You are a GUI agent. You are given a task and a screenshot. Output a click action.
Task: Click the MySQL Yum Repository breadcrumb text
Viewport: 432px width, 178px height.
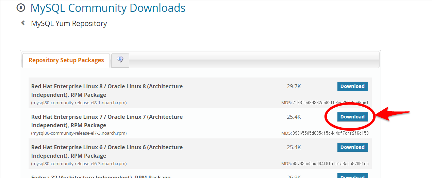tap(69, 23)
